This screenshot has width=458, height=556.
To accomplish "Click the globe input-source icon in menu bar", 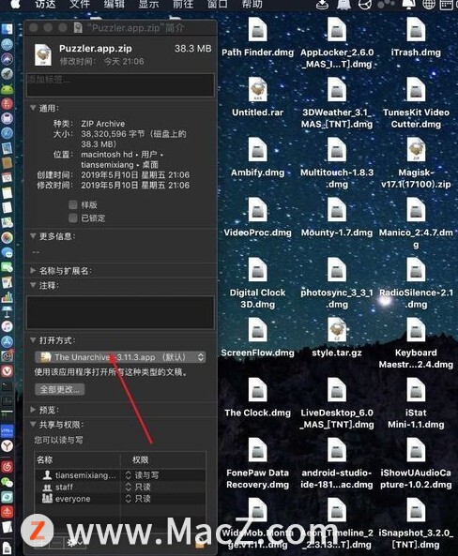I will coord(429,5).
